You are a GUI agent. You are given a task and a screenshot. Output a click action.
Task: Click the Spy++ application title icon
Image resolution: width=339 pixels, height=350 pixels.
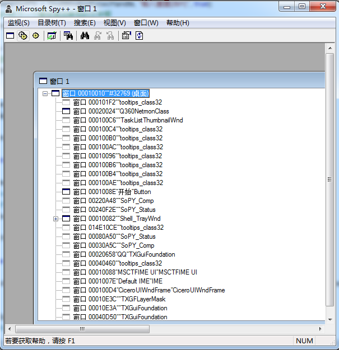click(x=9, y=9)
